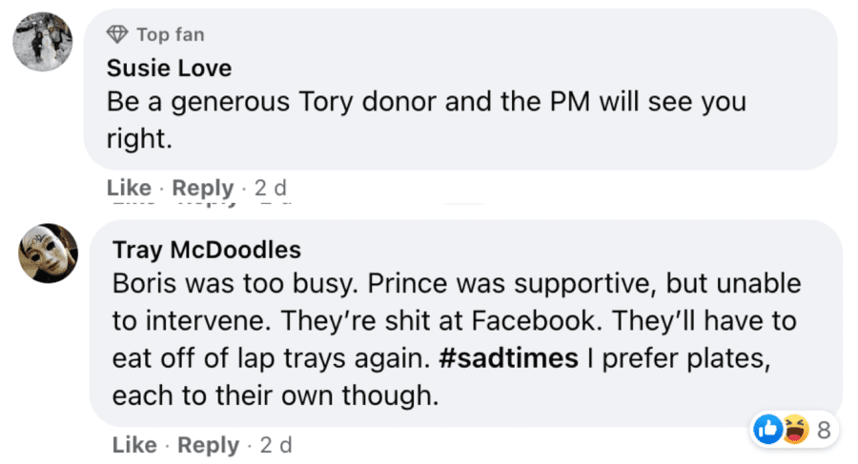Like Tray McDoodles' comment

tap(133, 445)
